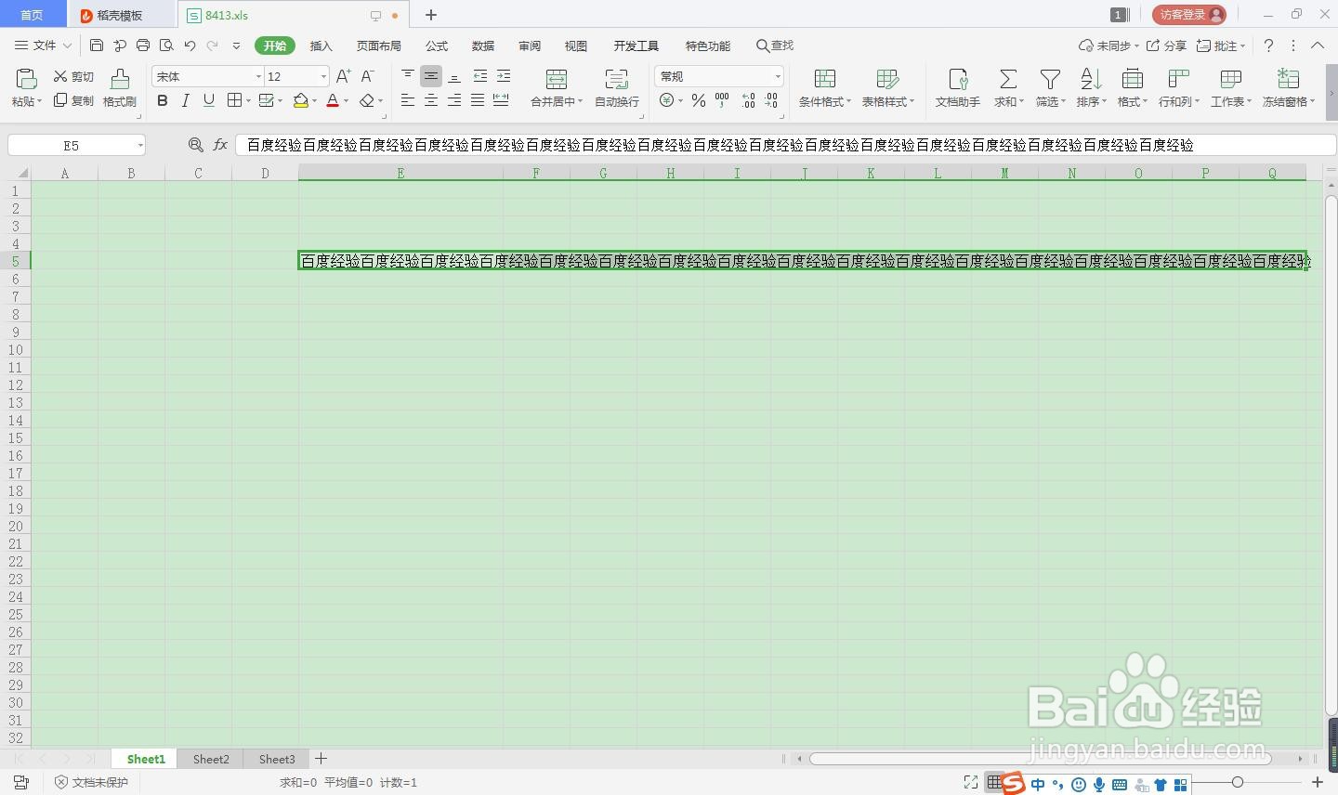
Task: Expand the 常规 number format dropdown
Action: click(779, 76)
